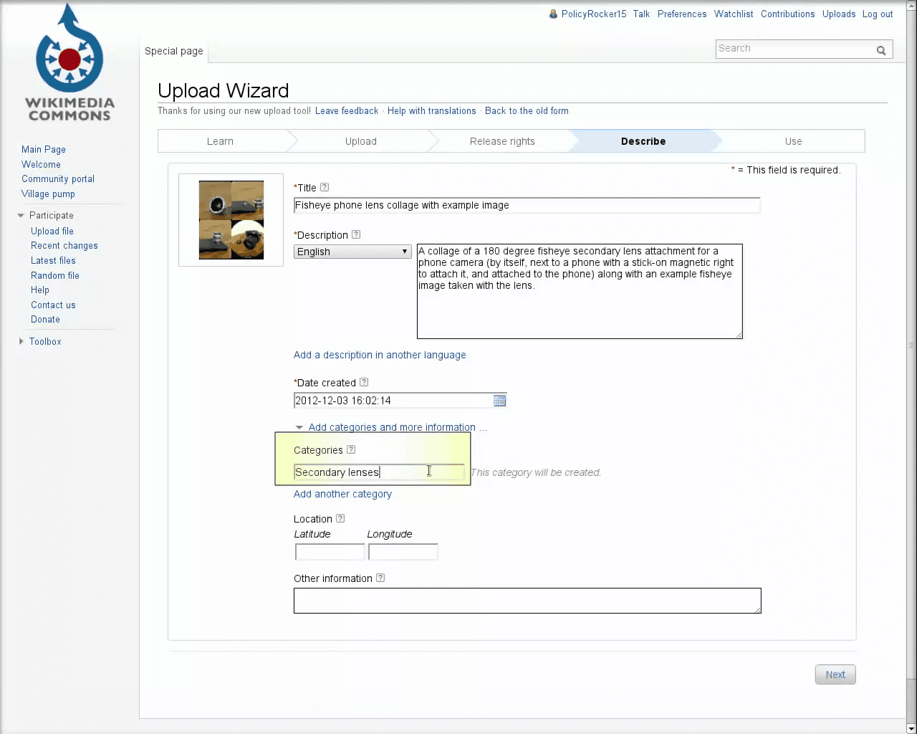Image resolution: width=917 pixels, height=734 pixels.
Task: Click Add another category link
Action: [x=342, y=494]
